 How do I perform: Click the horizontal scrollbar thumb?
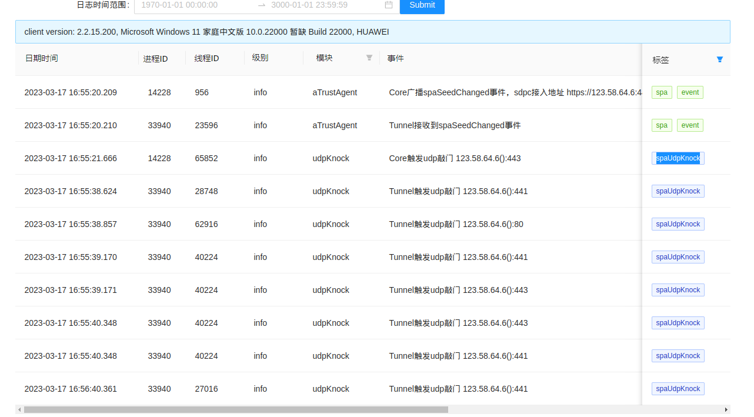pos(235,409)
